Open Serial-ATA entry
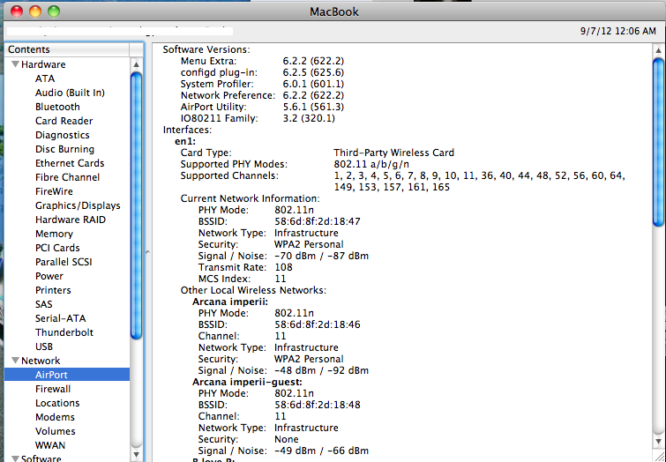Screen dimensions: 666x462 pyautogui.click(x=60, y=318)
